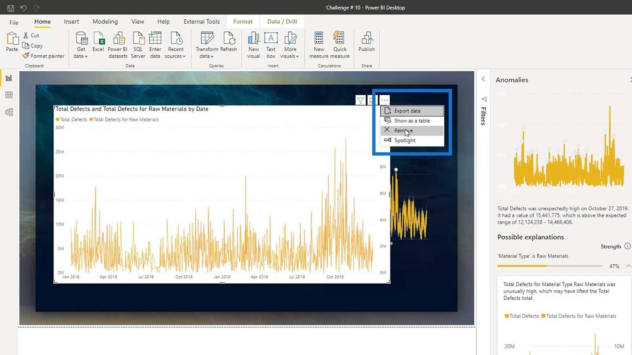The image size is (632, 355).
Task: Switch to Report view in sidebar
Action: [x=9, y=78]
